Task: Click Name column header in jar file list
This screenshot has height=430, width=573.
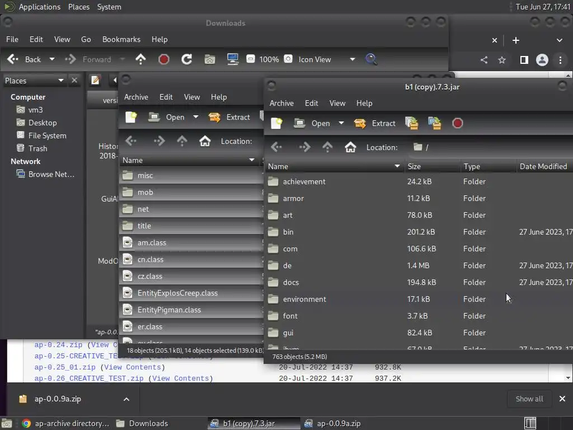Action: (334, 166)
